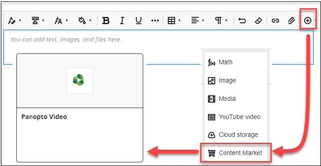Toggle italic formatting

[122, 21]
